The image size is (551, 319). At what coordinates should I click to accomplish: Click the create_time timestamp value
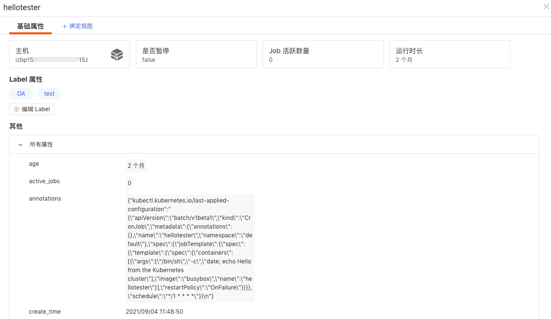click(x=154, y=312)
